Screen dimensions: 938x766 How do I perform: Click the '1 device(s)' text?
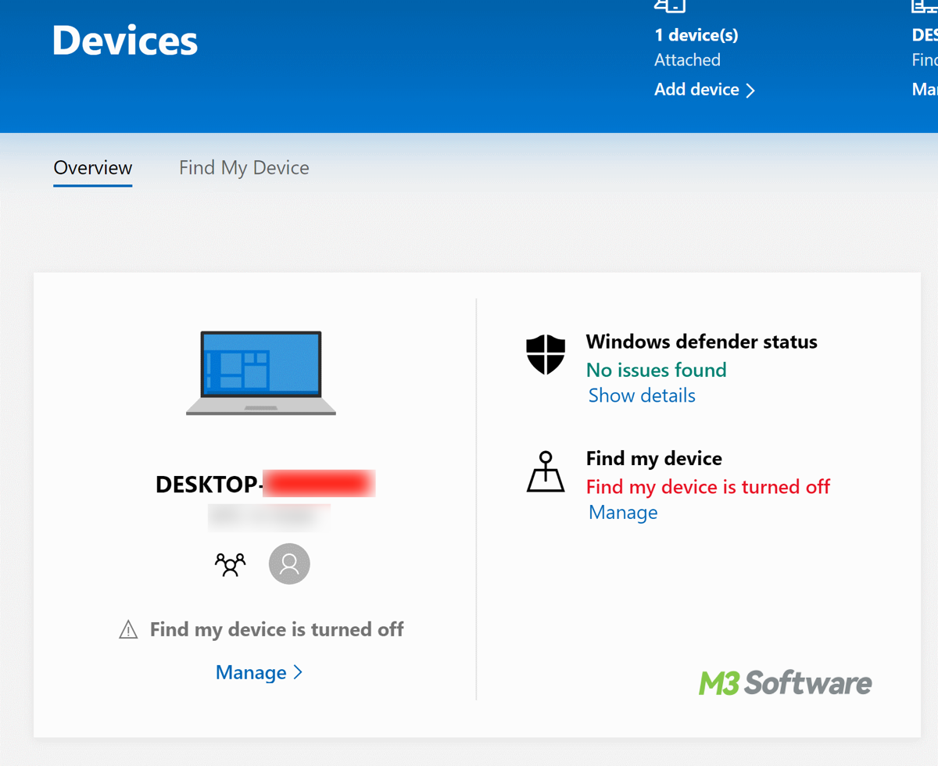pos(696,35)
